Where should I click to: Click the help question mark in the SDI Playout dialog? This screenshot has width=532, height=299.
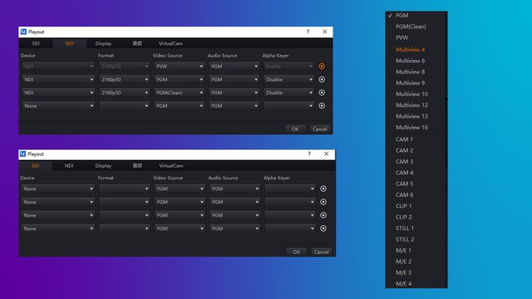(308, 154)
